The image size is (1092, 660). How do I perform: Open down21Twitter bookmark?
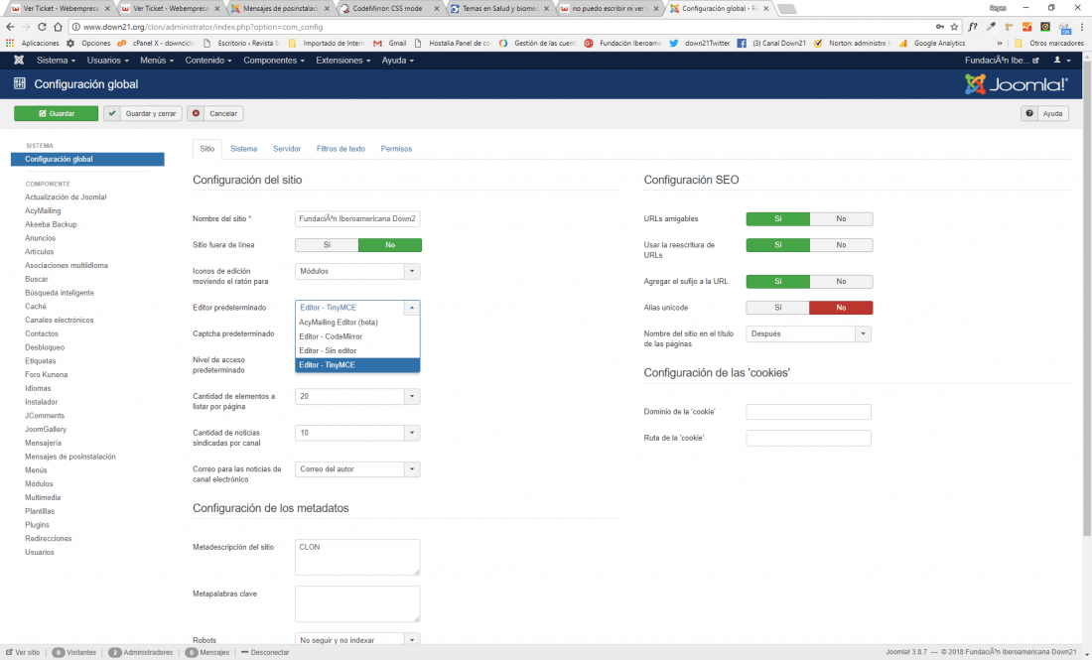tap(699, 43)
